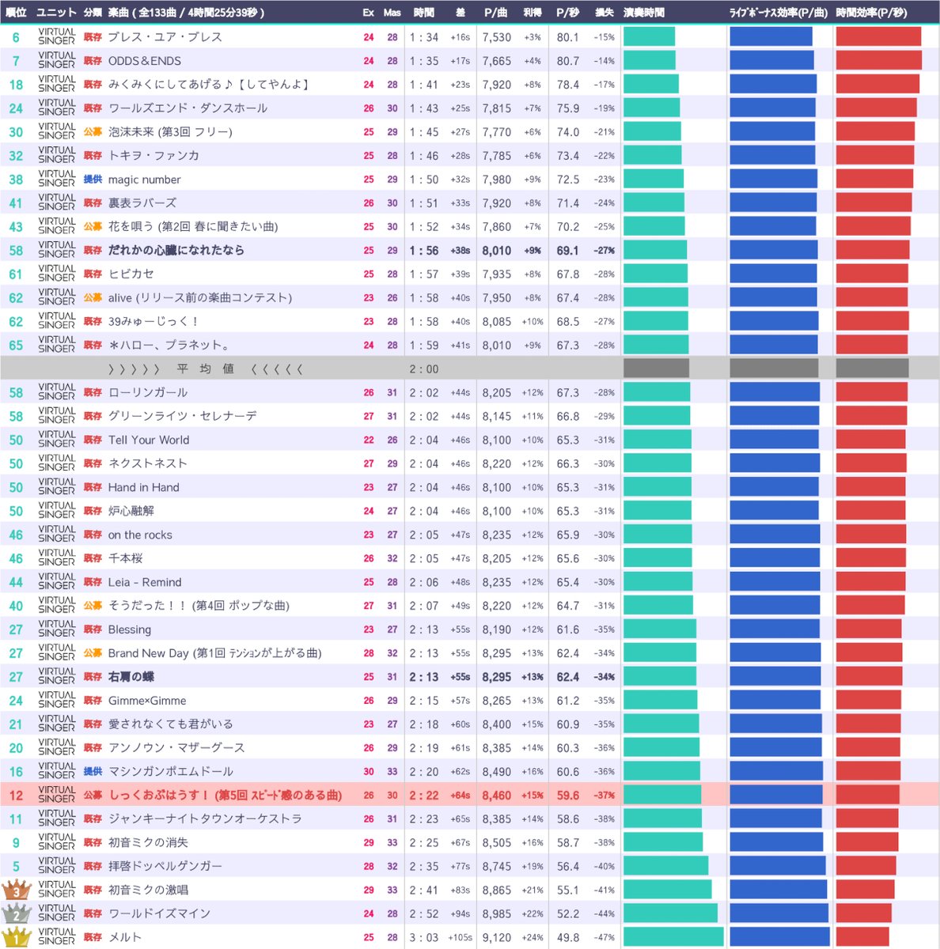The image size is (940, 949).
Task: Click the song title 初音ミクの消失
Action: [149, 843]
